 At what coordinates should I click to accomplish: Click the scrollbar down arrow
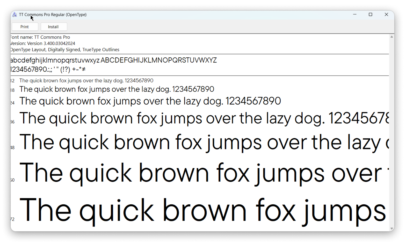point(391,229)
